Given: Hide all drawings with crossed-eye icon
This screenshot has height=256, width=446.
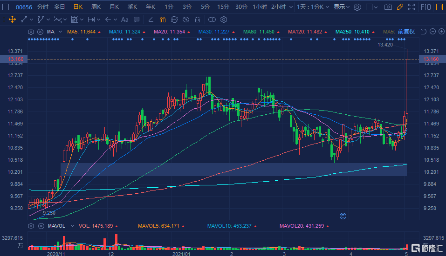Looking at the screenshot, I should [x=185, y=20].
